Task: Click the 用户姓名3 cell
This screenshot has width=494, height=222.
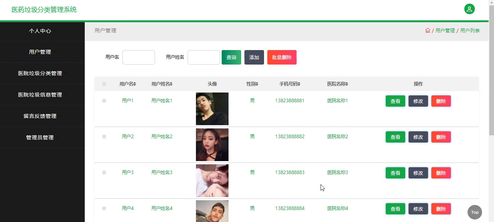Action: tap(162, 172)
